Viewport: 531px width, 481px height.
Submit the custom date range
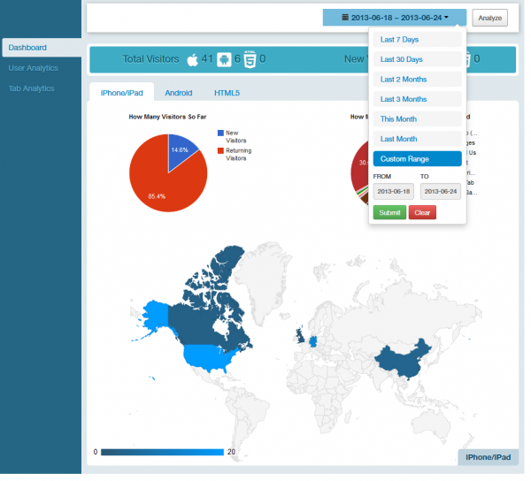click(x=389, y=213)
